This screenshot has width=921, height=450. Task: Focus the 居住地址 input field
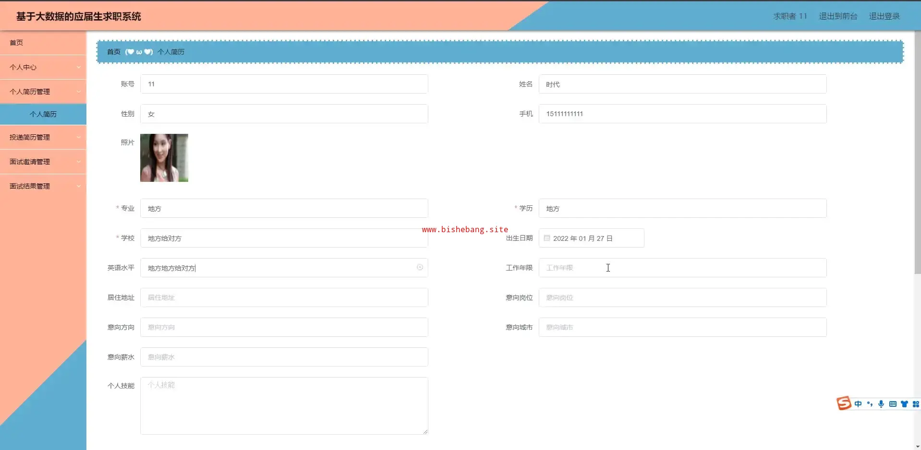284,297
